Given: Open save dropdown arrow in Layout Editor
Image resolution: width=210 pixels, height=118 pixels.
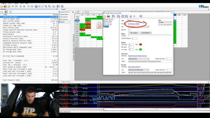Looking at the screenshot, I should 110,16.
